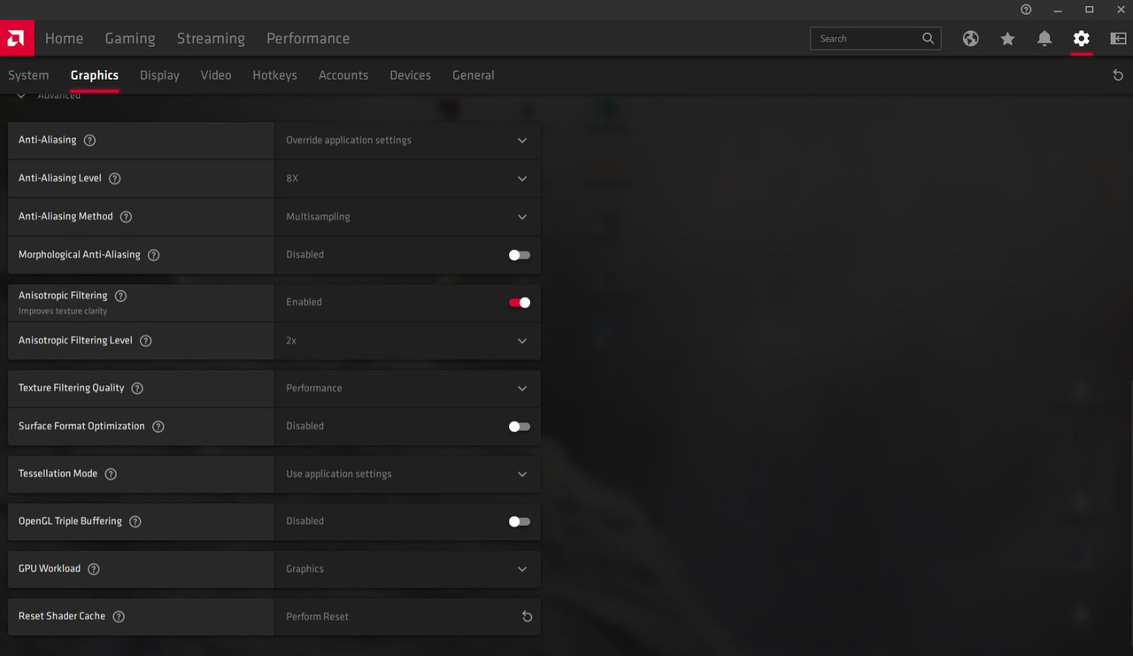Open the favorites star icon
1133x656 pixels.
tap(1007, 38)
